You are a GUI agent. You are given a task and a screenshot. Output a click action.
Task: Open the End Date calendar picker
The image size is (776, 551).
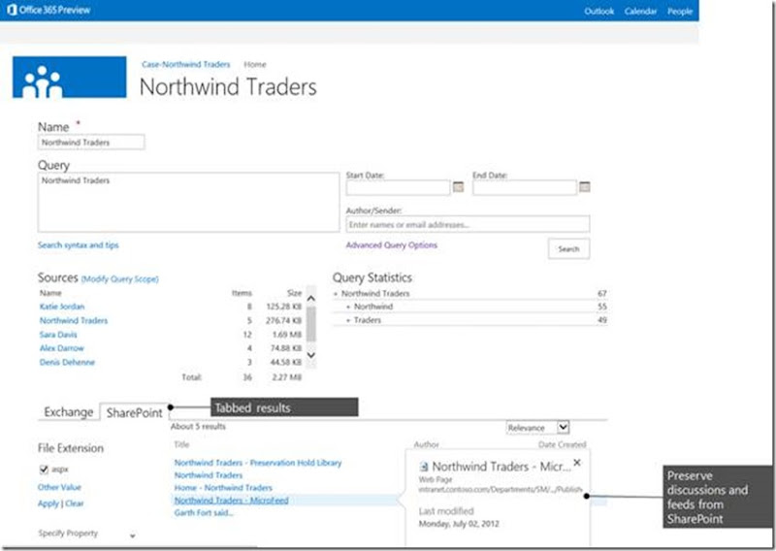[585, 187]
